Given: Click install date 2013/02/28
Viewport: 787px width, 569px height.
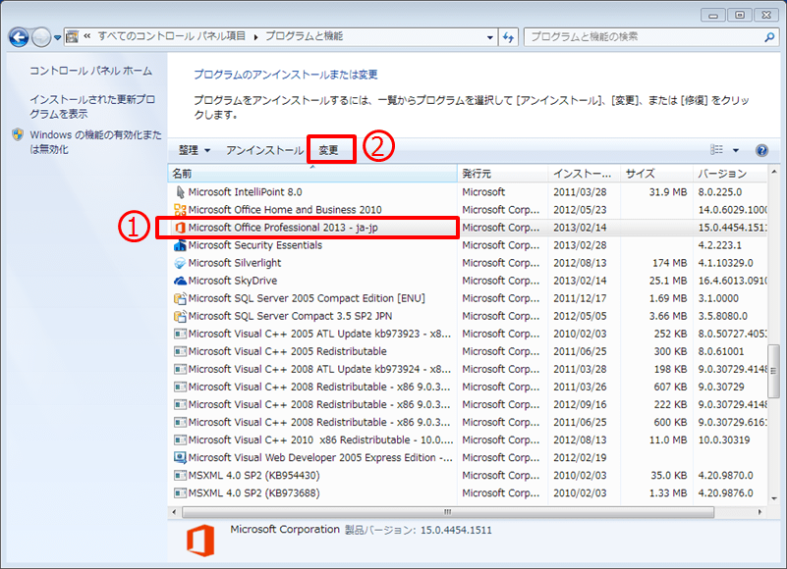Looking at the screenshot, I should pos(580,245).
